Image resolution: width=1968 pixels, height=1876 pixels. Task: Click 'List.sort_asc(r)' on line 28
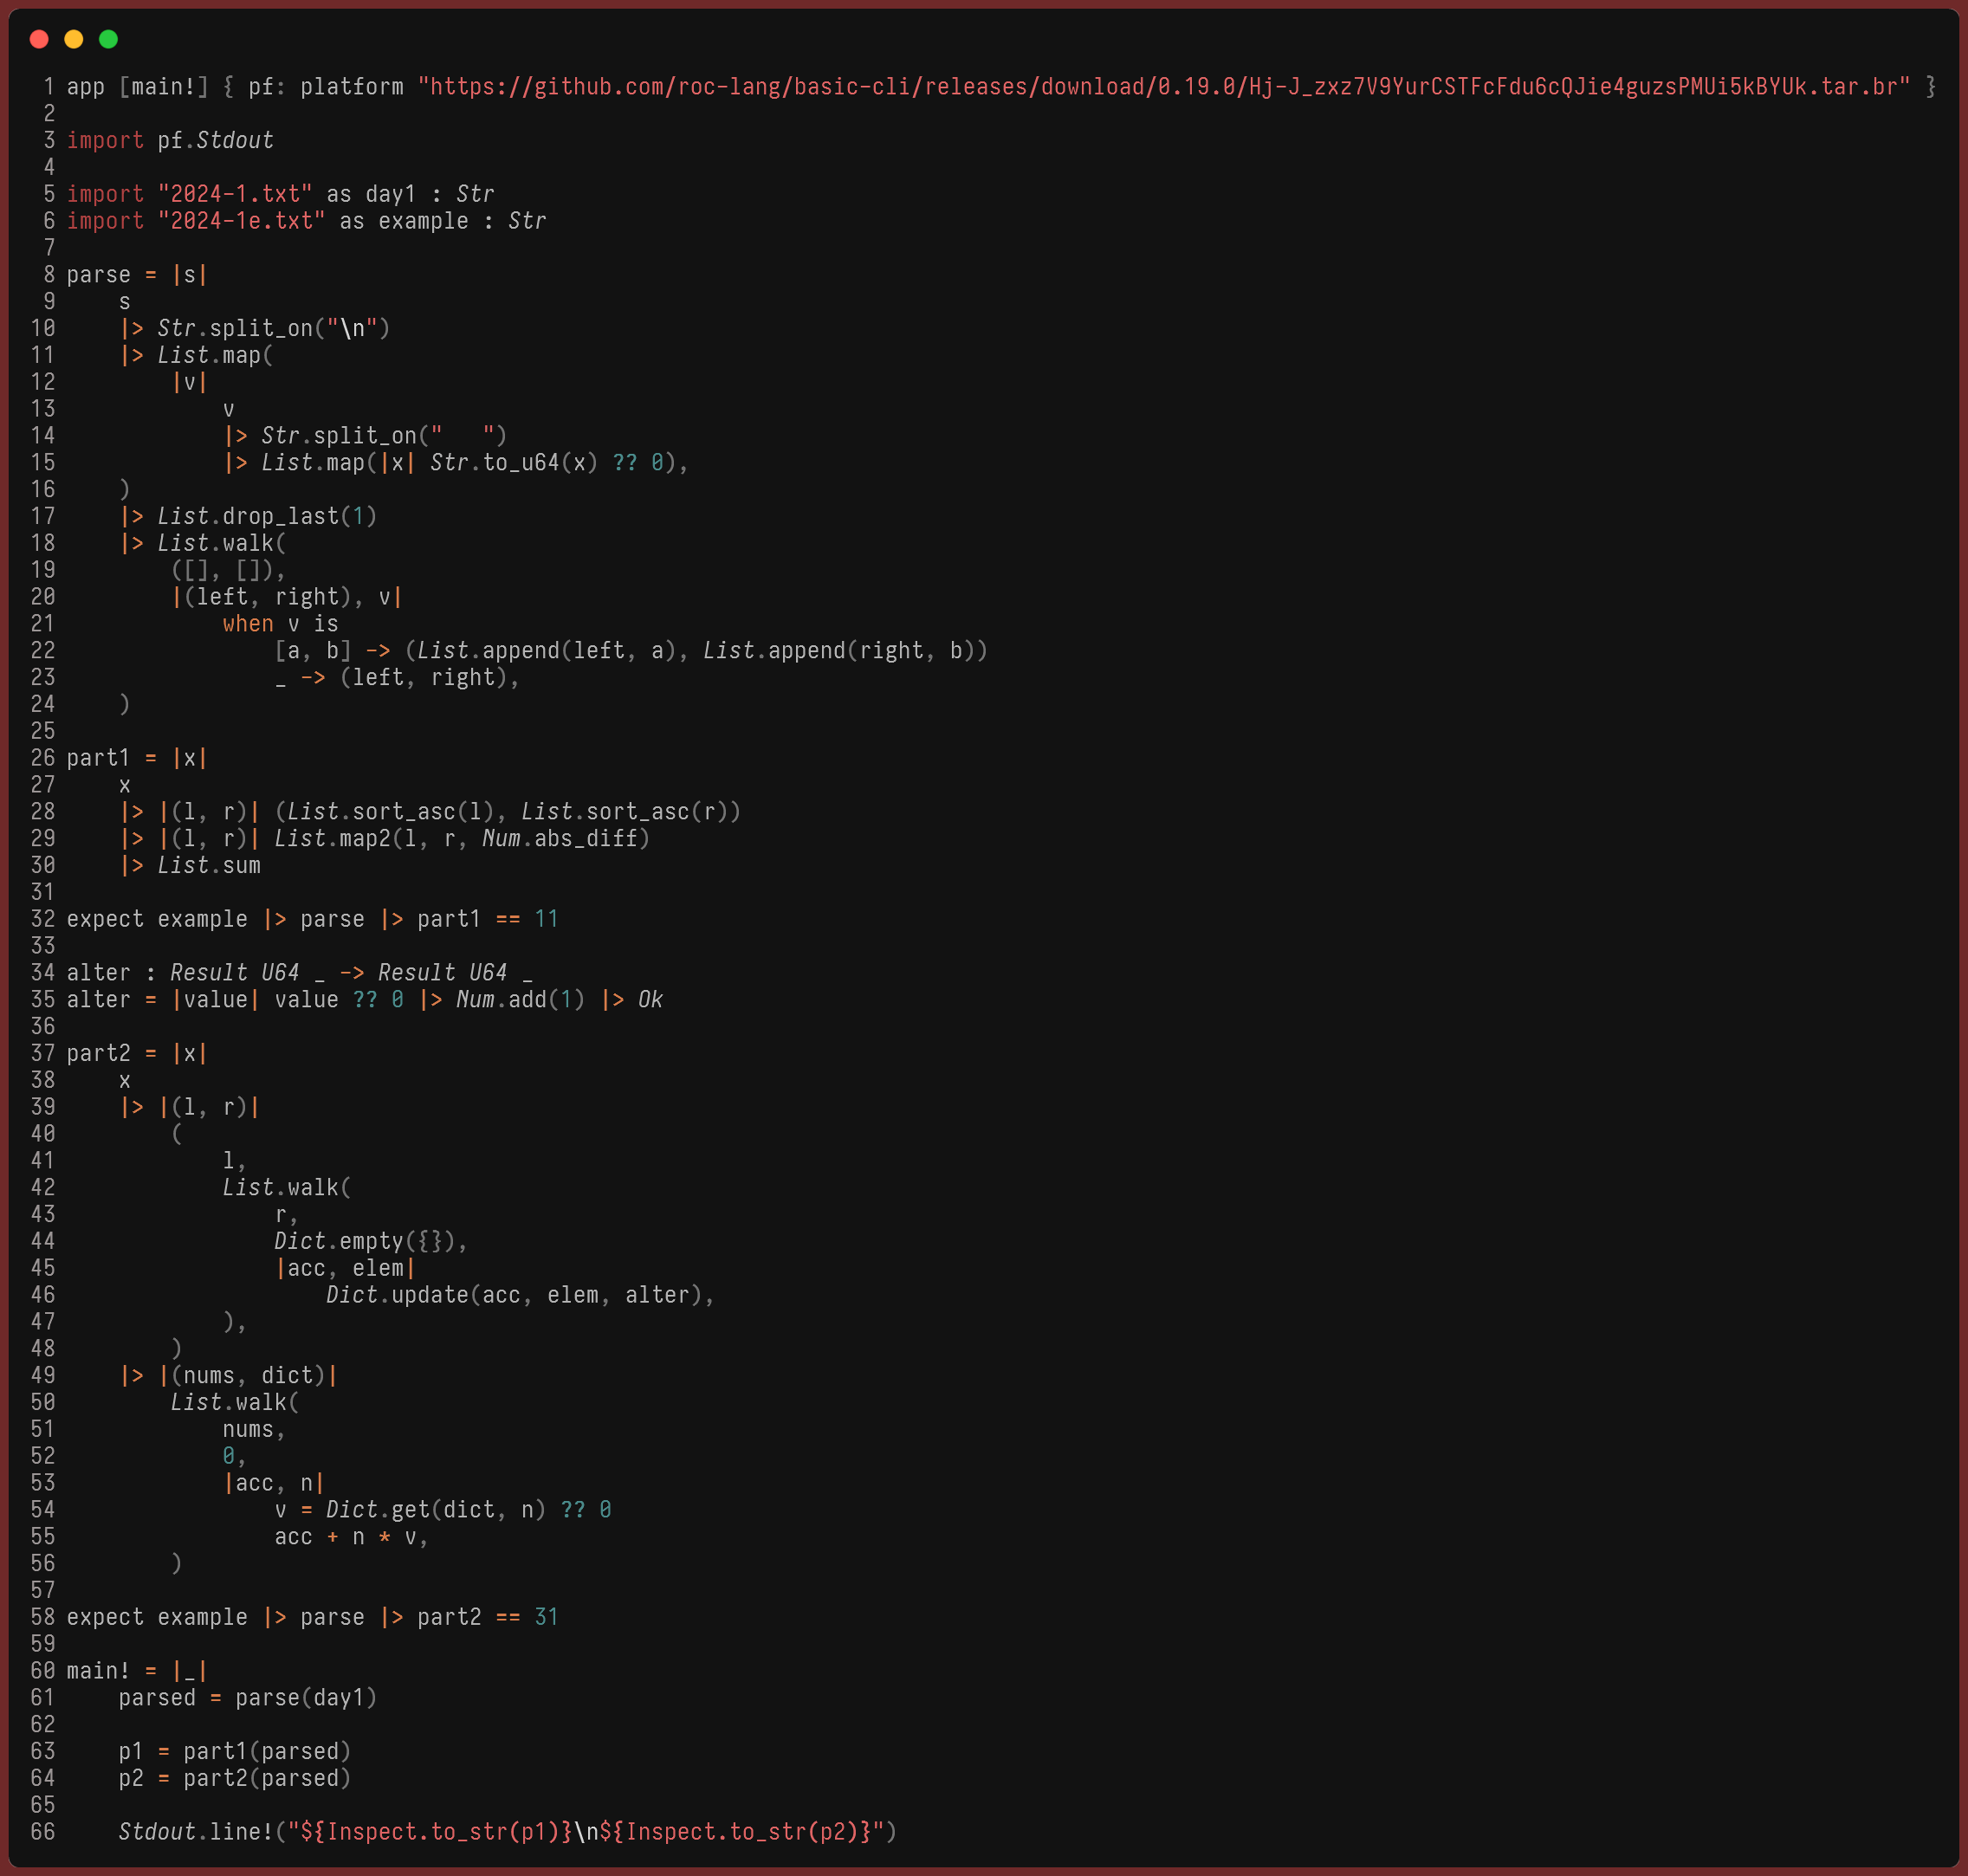(626, 812)
